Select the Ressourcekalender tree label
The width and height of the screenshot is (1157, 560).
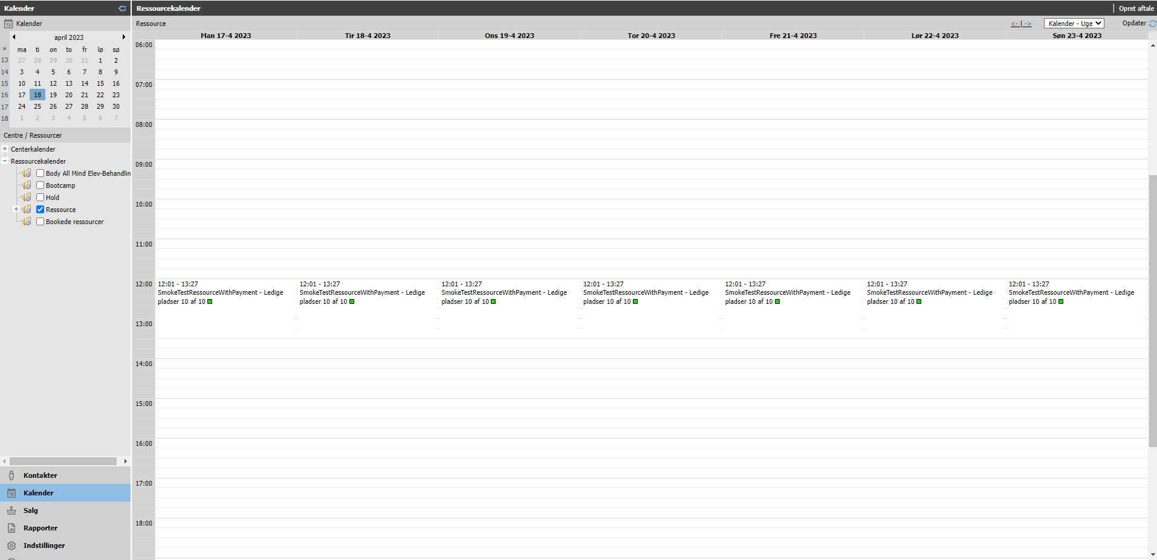point(38,161)
